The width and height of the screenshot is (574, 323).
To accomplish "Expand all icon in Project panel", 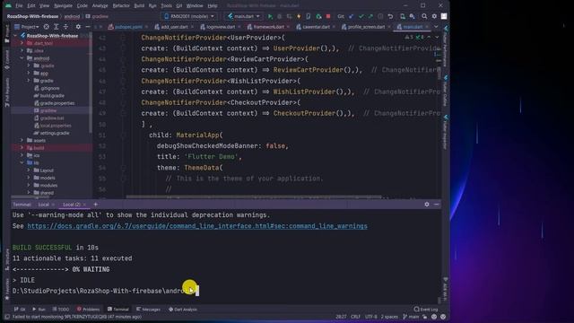I will pos(56,27).
